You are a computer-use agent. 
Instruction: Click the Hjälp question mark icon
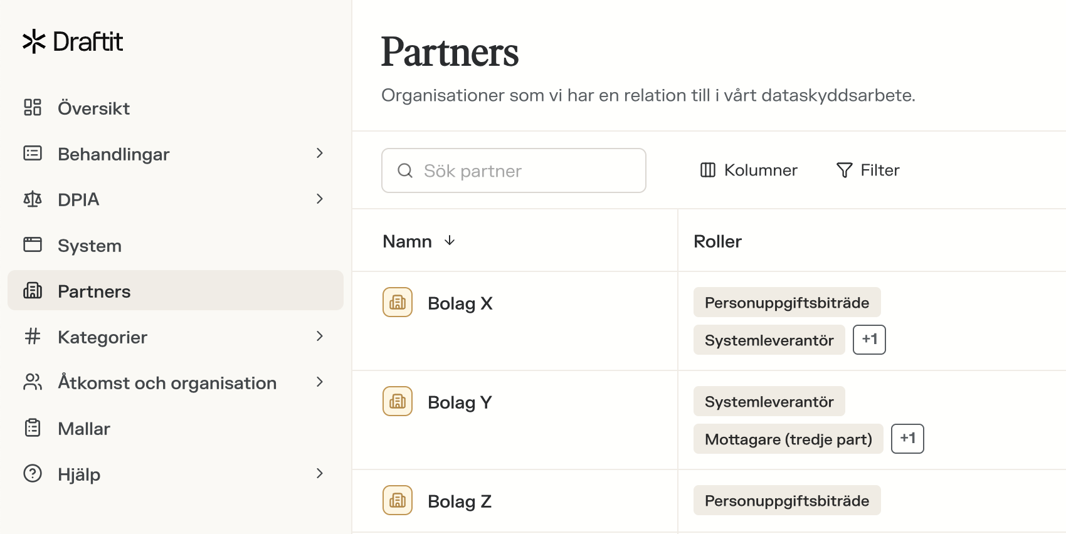tap(33, 474)
